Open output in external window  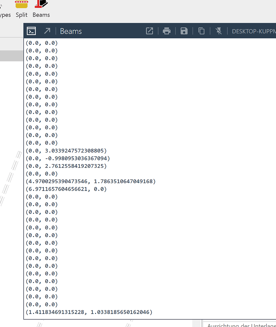[x=149, y=31]
